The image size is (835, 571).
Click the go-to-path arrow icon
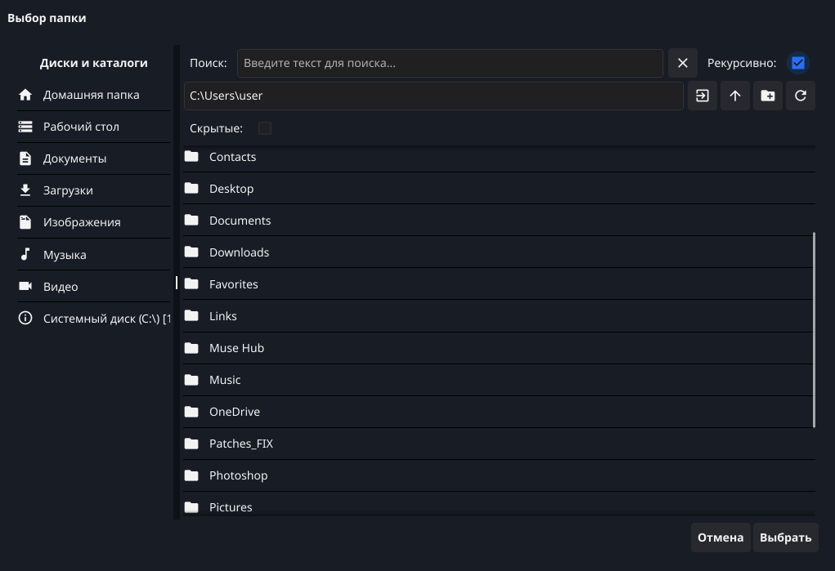(x=702, y=96)
